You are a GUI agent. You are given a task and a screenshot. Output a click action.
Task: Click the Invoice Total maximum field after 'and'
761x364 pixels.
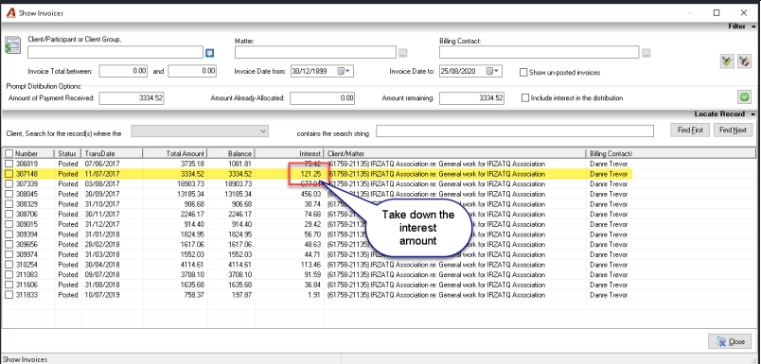click(x=192, y=71)
